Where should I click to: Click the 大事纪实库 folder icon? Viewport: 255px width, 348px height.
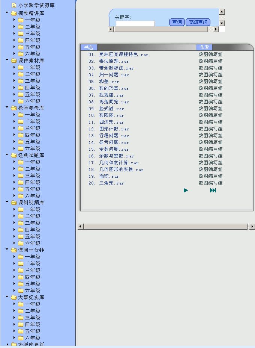pos(14,297)
